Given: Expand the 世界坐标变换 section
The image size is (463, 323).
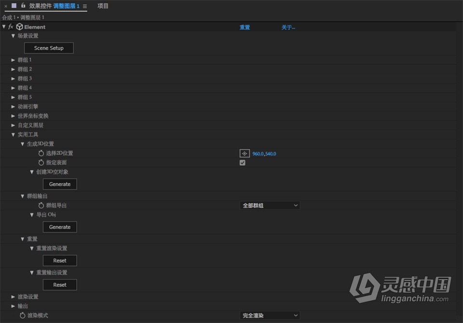Looking at the screenshot, I should (x=13, y=116).
